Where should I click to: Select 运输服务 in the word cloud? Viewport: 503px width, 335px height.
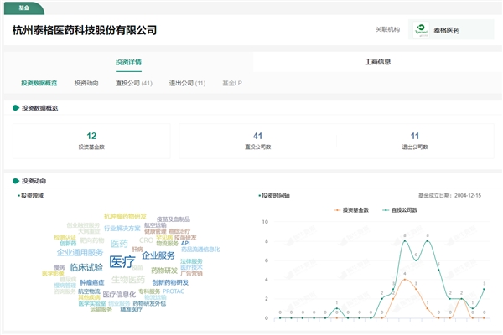tap(101, 309)
